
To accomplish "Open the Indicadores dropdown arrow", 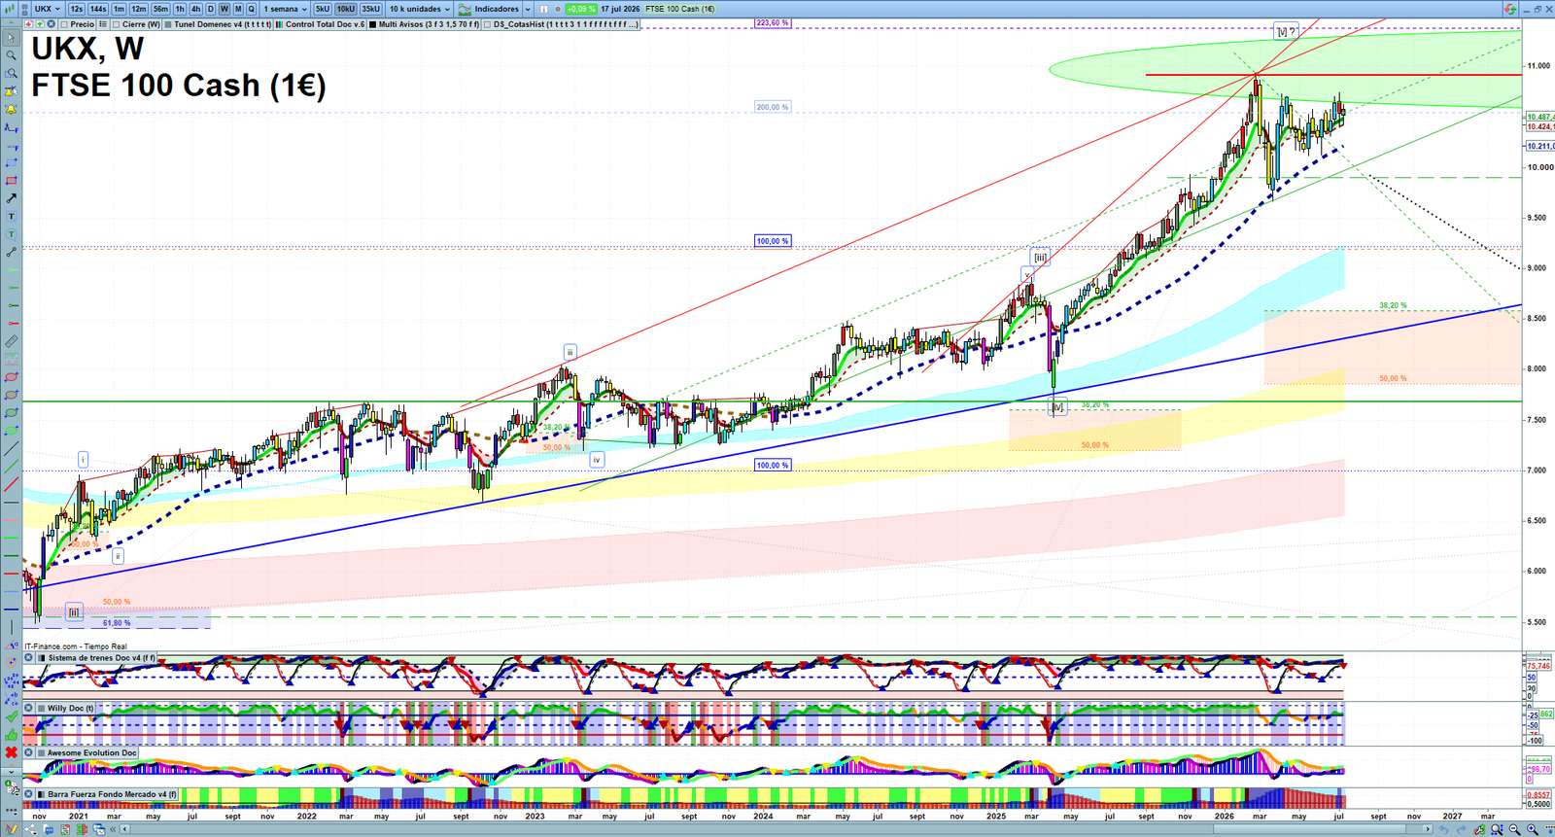I will click(x=528, y=9).
